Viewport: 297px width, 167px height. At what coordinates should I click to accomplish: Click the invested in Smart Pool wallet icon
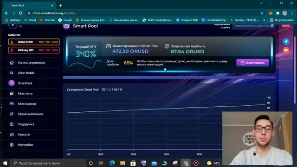(x=109, y=46)
